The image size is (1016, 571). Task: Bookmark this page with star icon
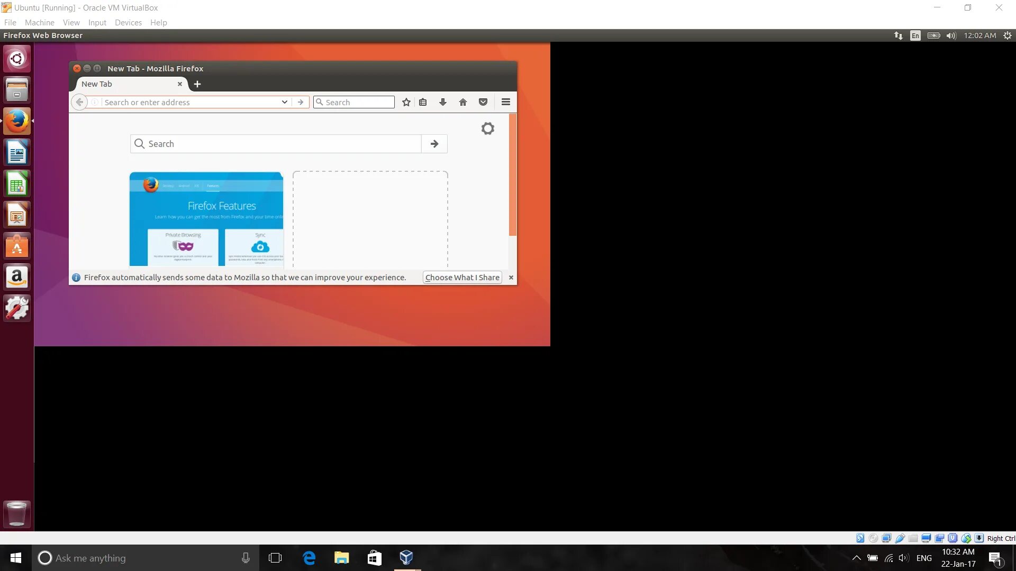[406, 102]
